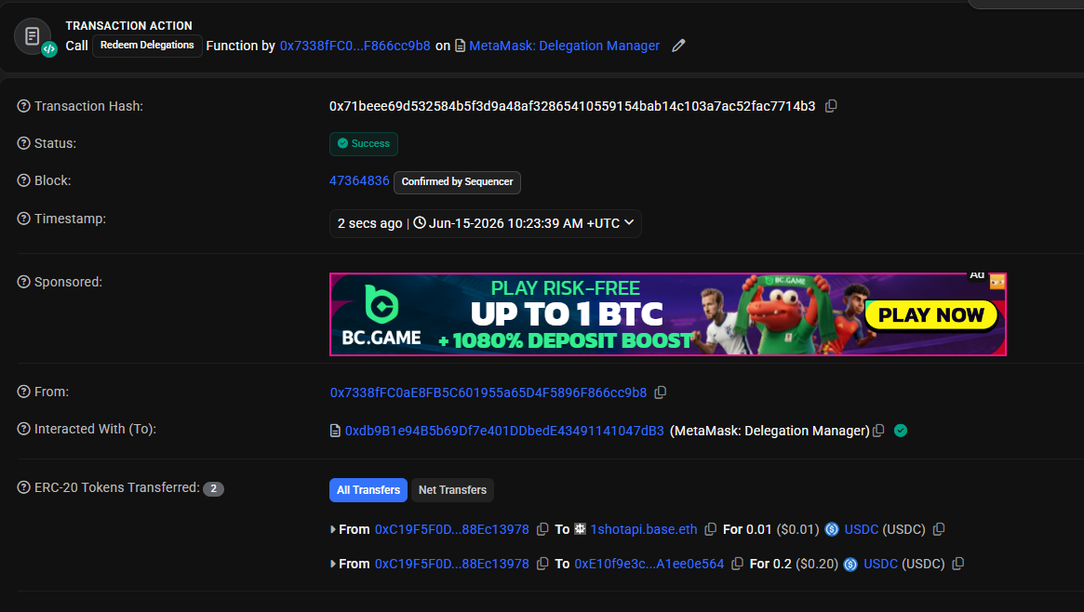This screenshot has height=612, width=1084.
Task: Click the green verified checkmark after Delegation Manager
Action: pos(900,431)
